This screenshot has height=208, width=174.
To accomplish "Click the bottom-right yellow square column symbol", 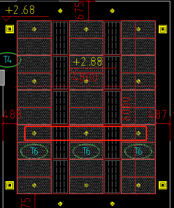I will (x=163, y=185).
